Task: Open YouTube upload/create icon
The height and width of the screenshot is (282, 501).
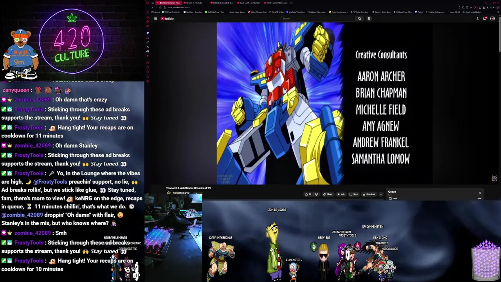Action: (478, 18)
